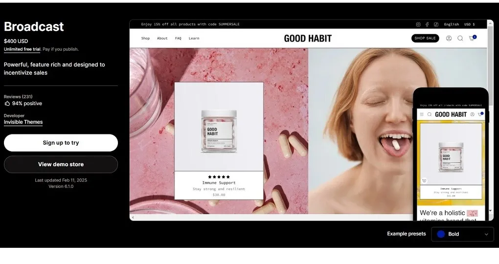Screen dimensions: 499x264
Task: Click the five-star rating on product card
Action: (219, 177)
